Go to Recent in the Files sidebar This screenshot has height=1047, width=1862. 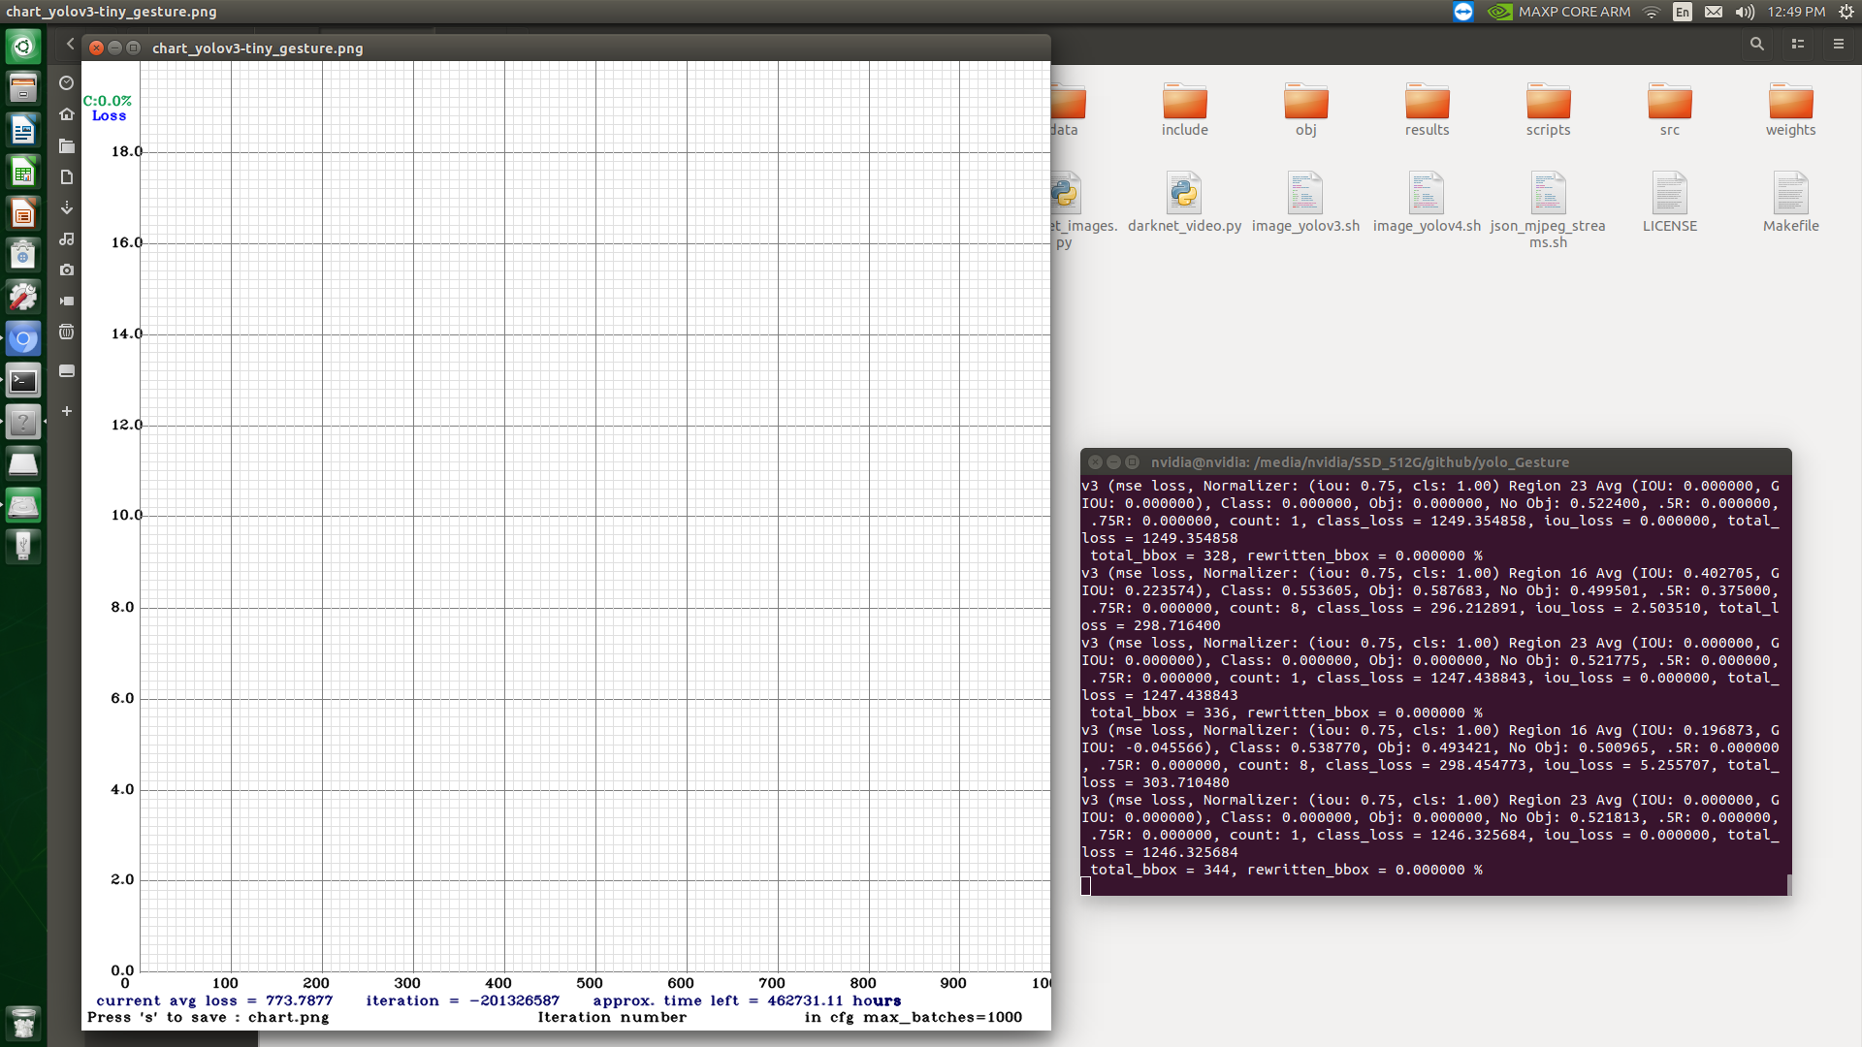pyautogui.click(x=67, y=83)
